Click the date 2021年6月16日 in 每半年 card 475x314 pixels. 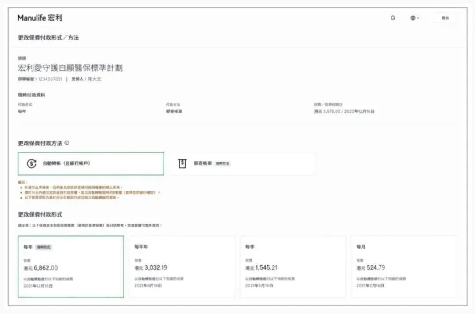click(x=148, y=285)
